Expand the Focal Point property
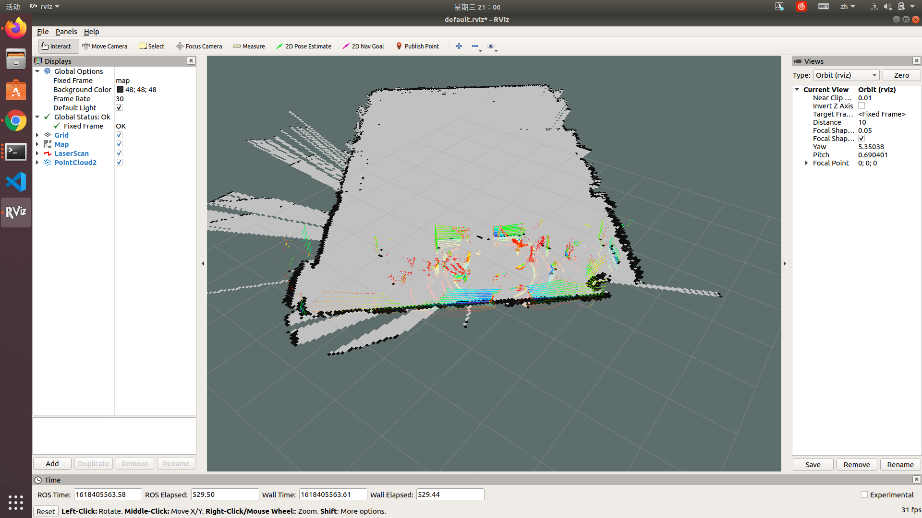This screenshot has width=922, height=518. pyautogui.click(x=806, y=163)
